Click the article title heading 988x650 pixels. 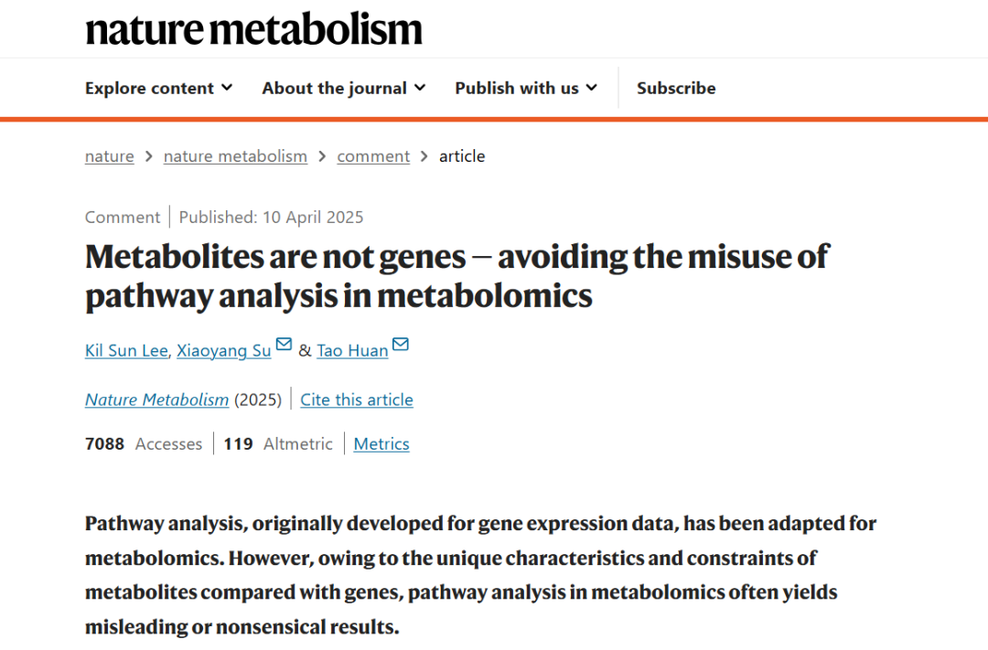[x=456, y=276]
